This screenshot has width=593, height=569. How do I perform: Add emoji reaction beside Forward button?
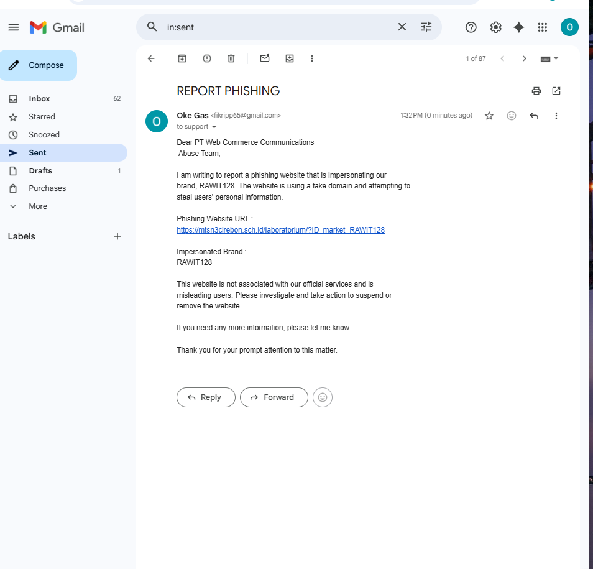(323, 397)
